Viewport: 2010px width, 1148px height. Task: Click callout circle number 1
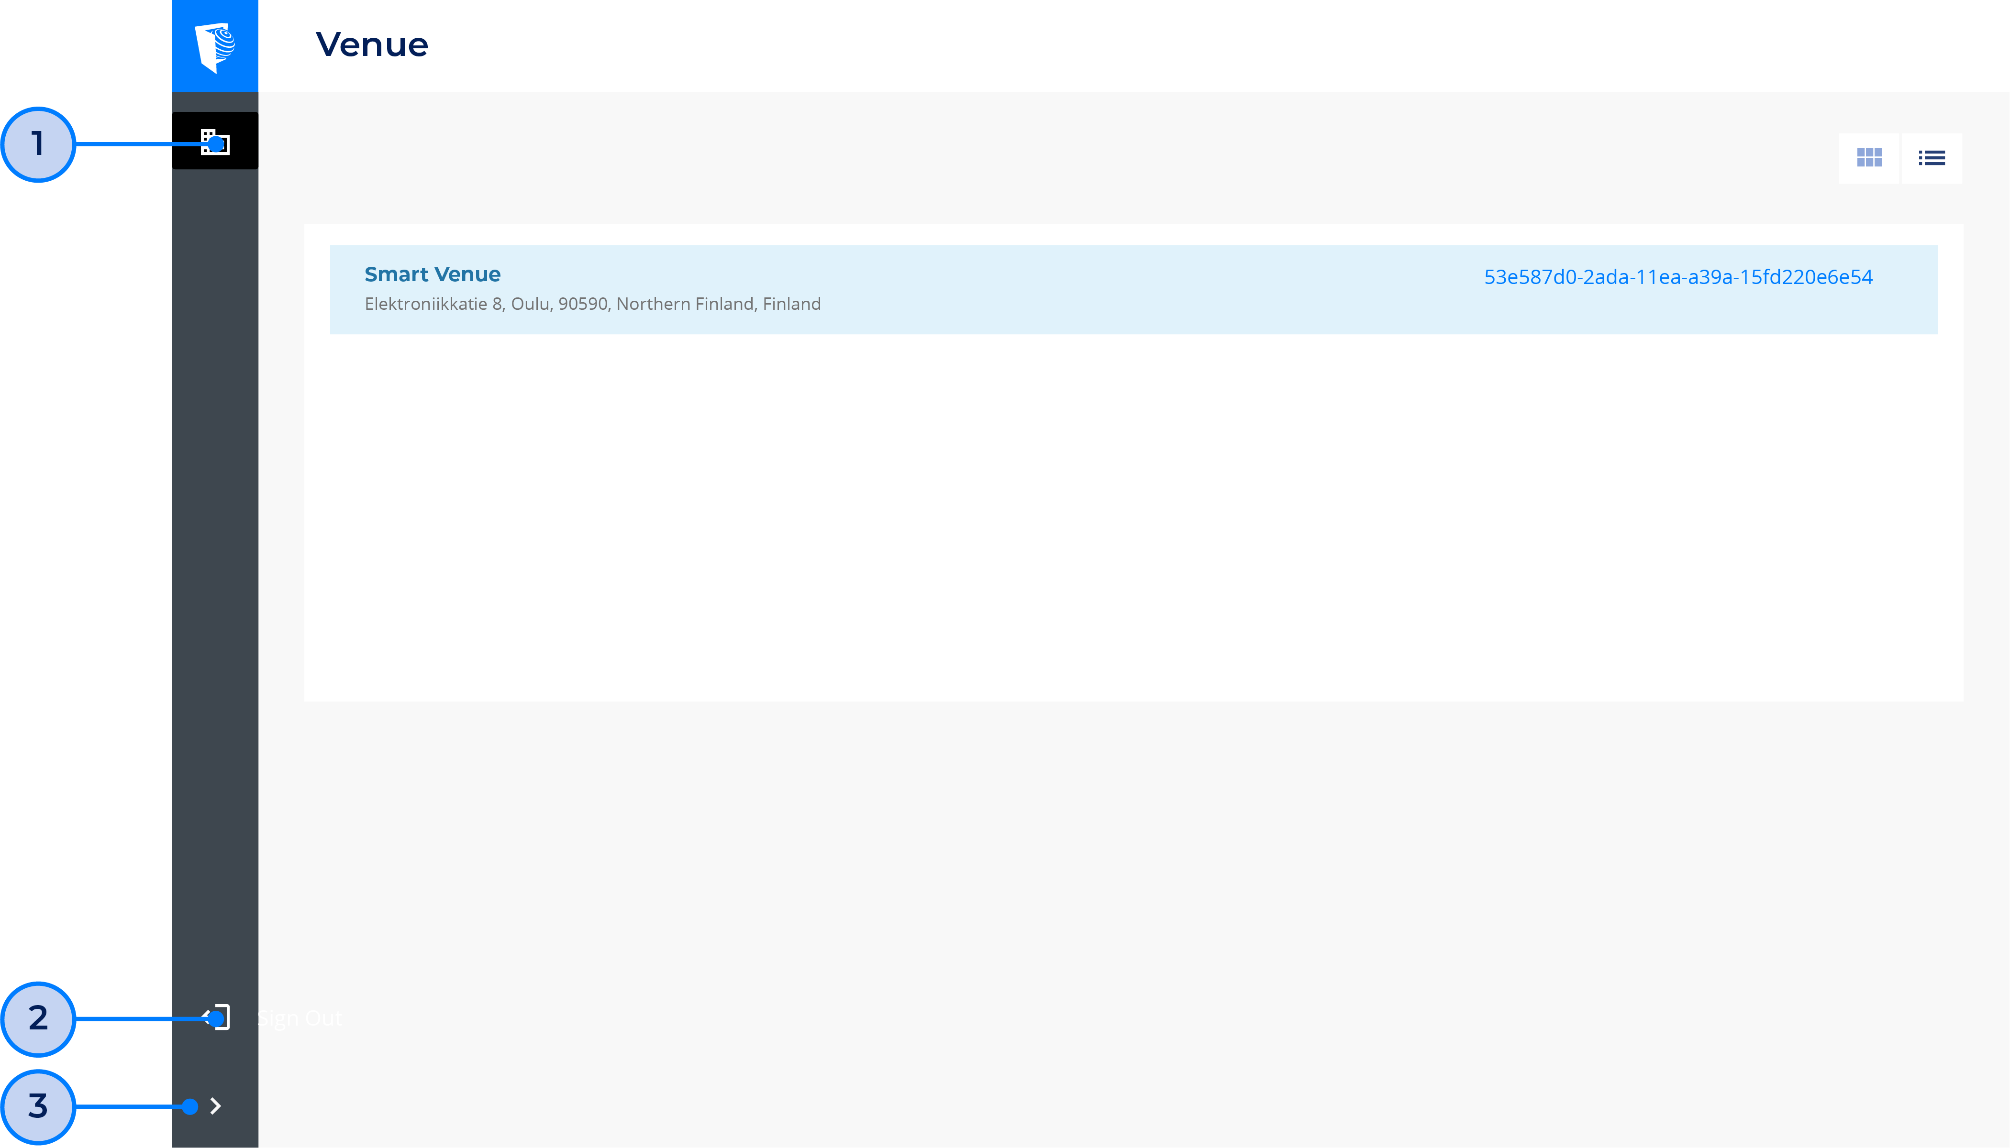38,144
